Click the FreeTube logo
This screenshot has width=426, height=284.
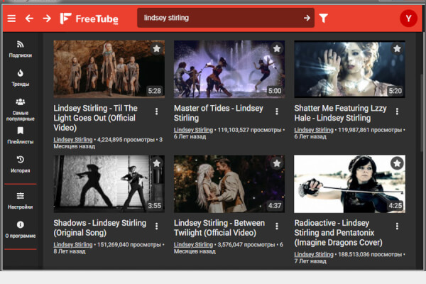click(89, 18)
